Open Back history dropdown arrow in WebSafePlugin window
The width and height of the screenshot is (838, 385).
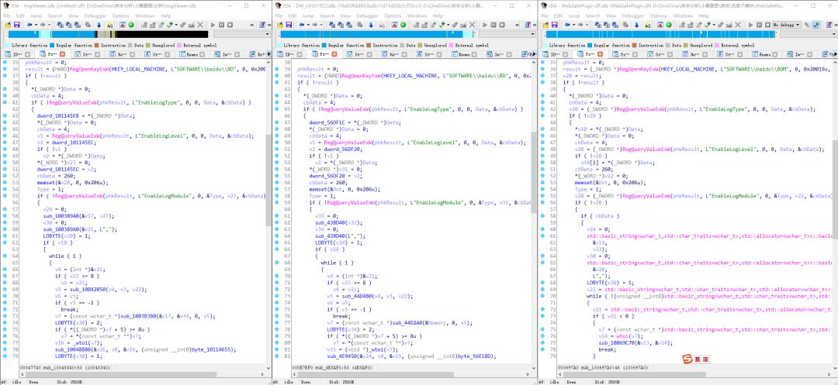click(x=573, y=25)
